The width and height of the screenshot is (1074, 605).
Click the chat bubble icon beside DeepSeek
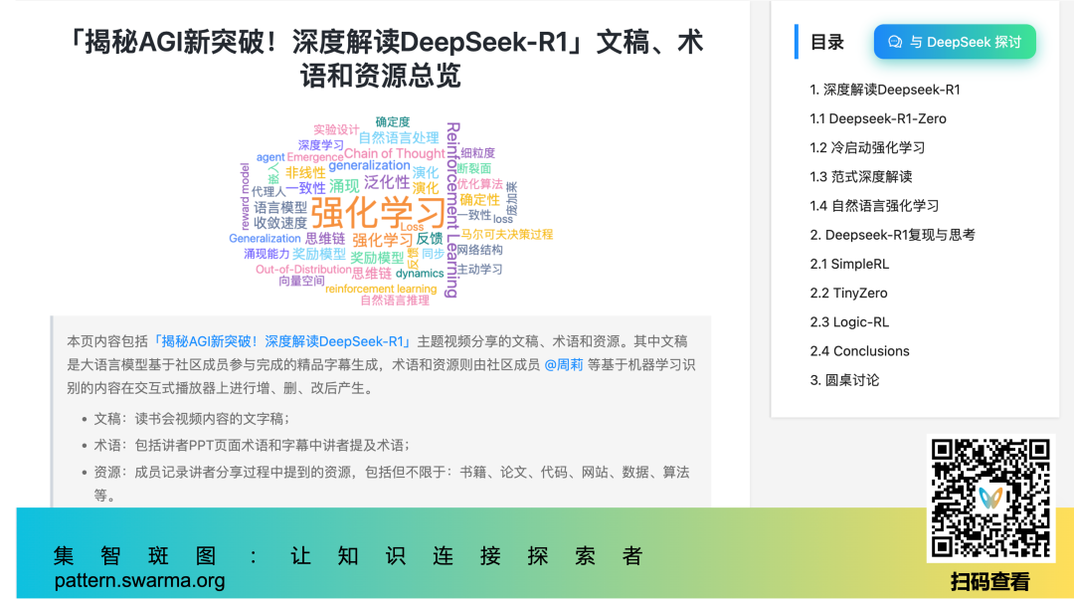point(895,43)
